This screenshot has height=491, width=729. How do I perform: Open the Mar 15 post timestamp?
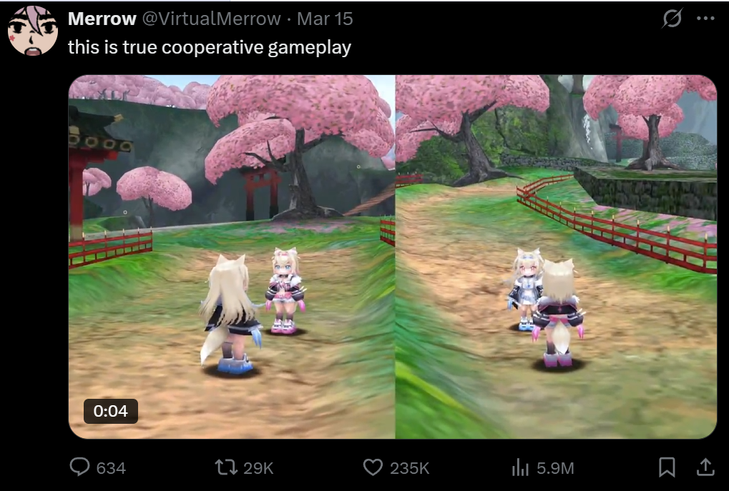coord(325,19)
